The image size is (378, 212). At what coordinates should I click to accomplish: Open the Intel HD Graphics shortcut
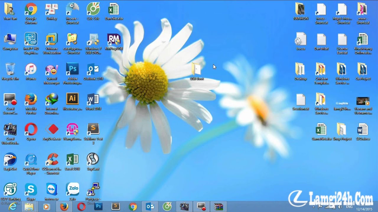(x=31, y=43)
